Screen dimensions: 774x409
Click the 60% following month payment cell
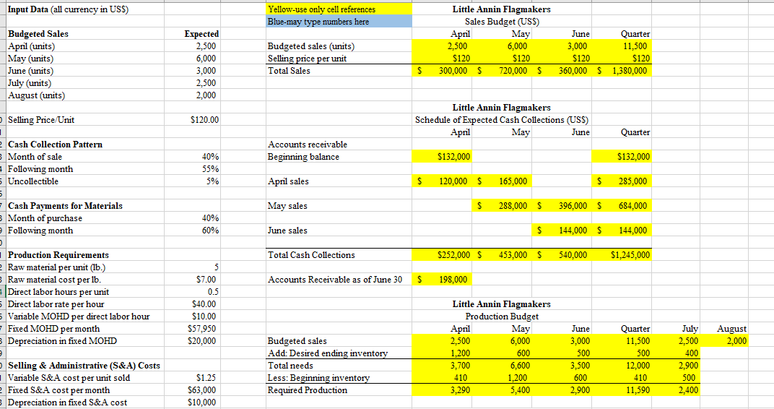point(193,231)
